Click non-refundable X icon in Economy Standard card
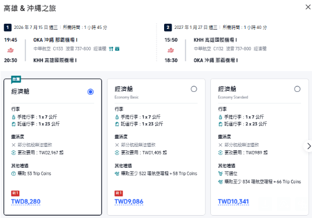Screen dimensions: 312x218 tap(220, 145)
